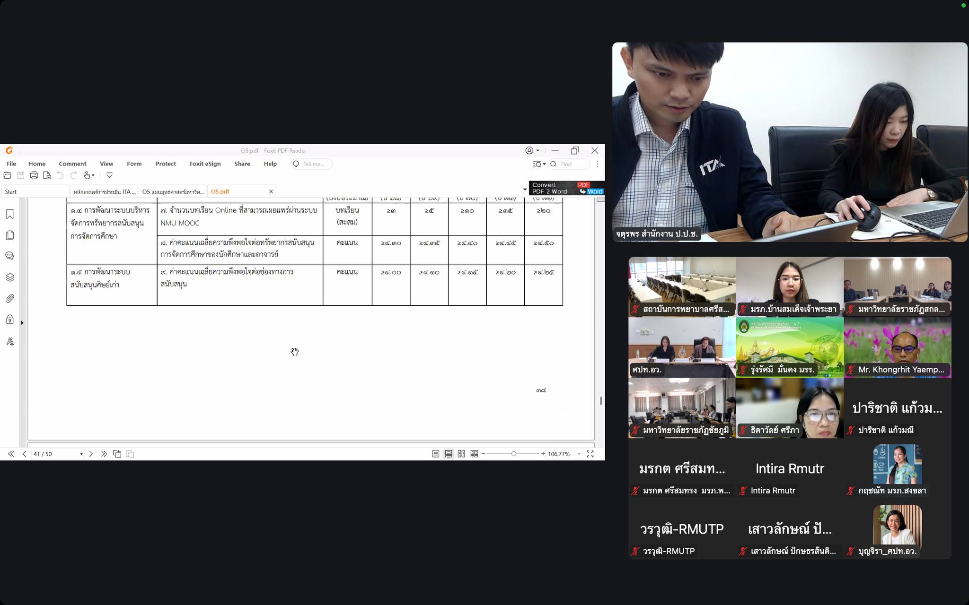The image size is (969, 605).
Task: Jump to the last page
Action: click(104, 454)
